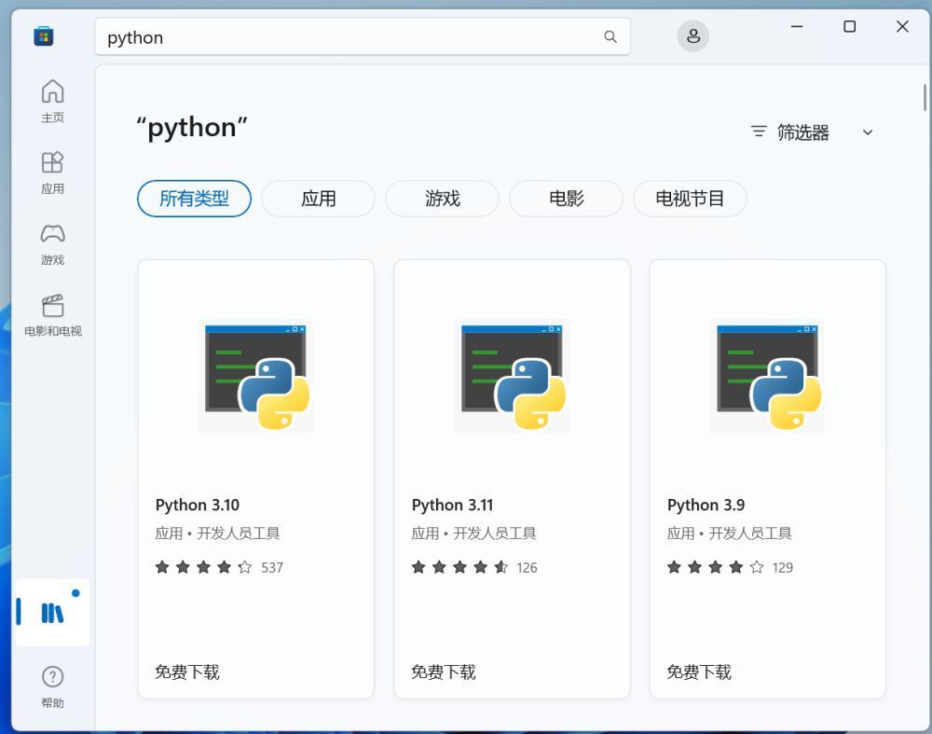Select the 应用 filter pill
Viewport: 932px width, 734px height.
(318, 199)
